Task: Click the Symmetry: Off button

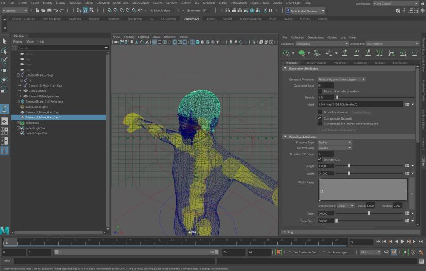Action: click(x=196, y=10)
